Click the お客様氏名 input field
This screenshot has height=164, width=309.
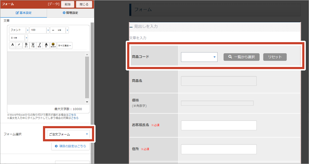pos(218,125)
